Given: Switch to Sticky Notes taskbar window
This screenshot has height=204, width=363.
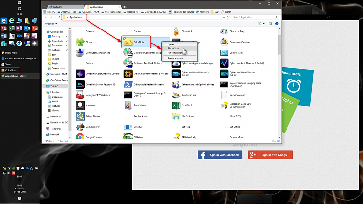Looking at the screenshot, I should point(20,53).
